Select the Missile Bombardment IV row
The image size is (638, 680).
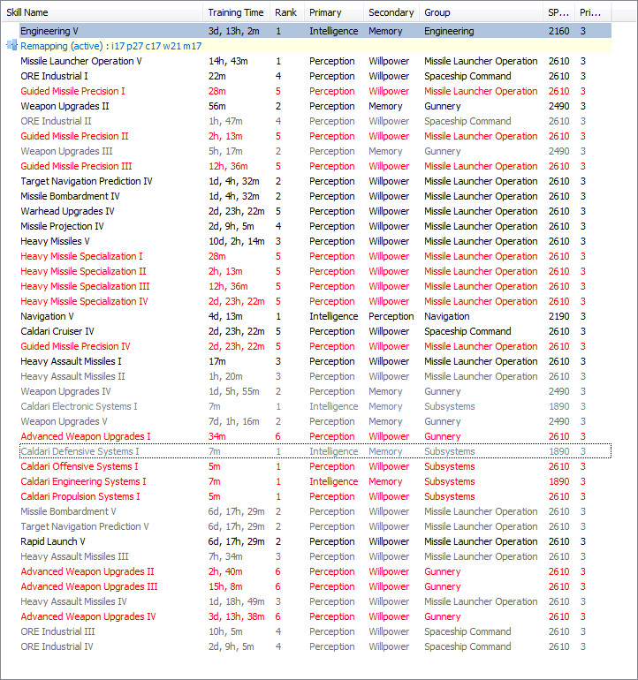click(315, 196)
